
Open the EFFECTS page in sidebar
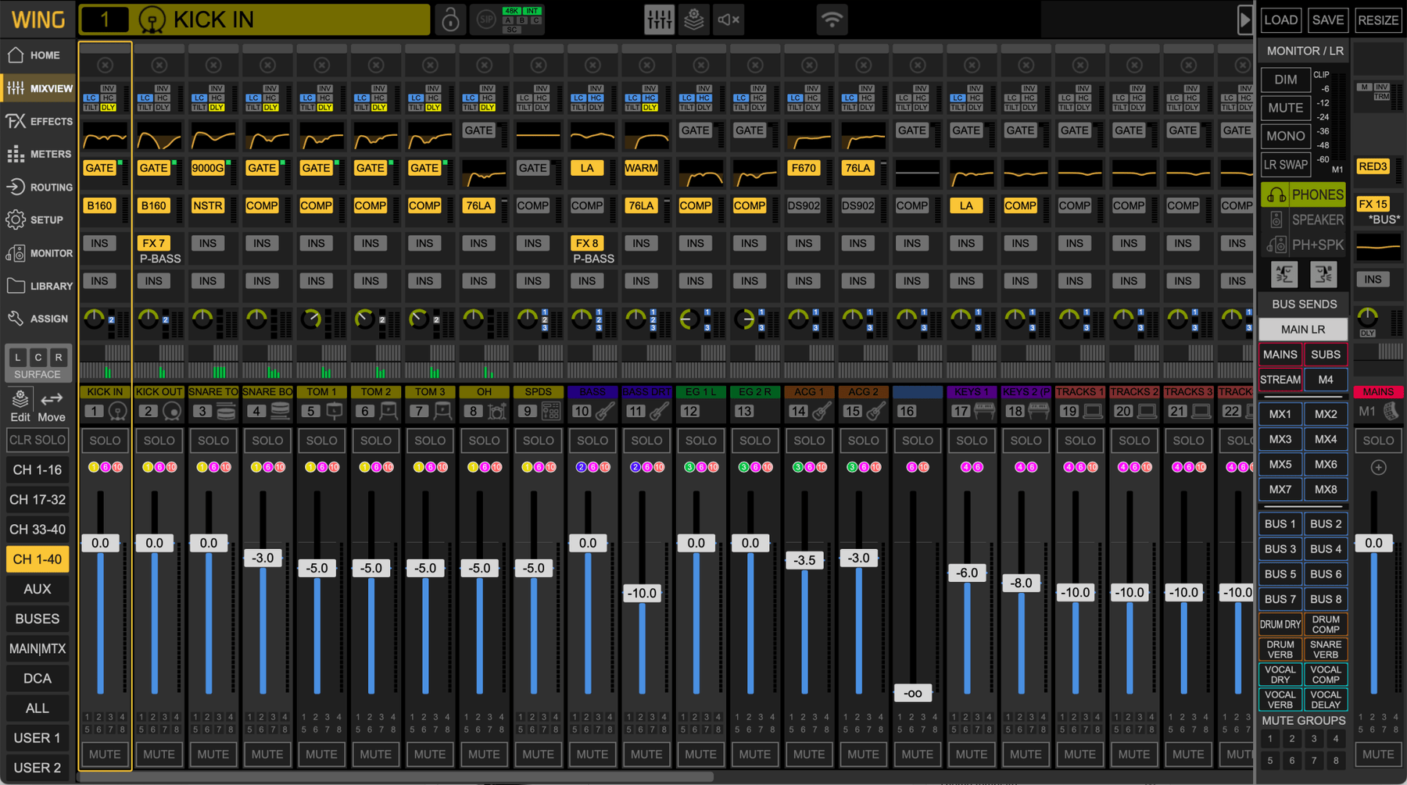pyautogui.click(x=39, y=121)
